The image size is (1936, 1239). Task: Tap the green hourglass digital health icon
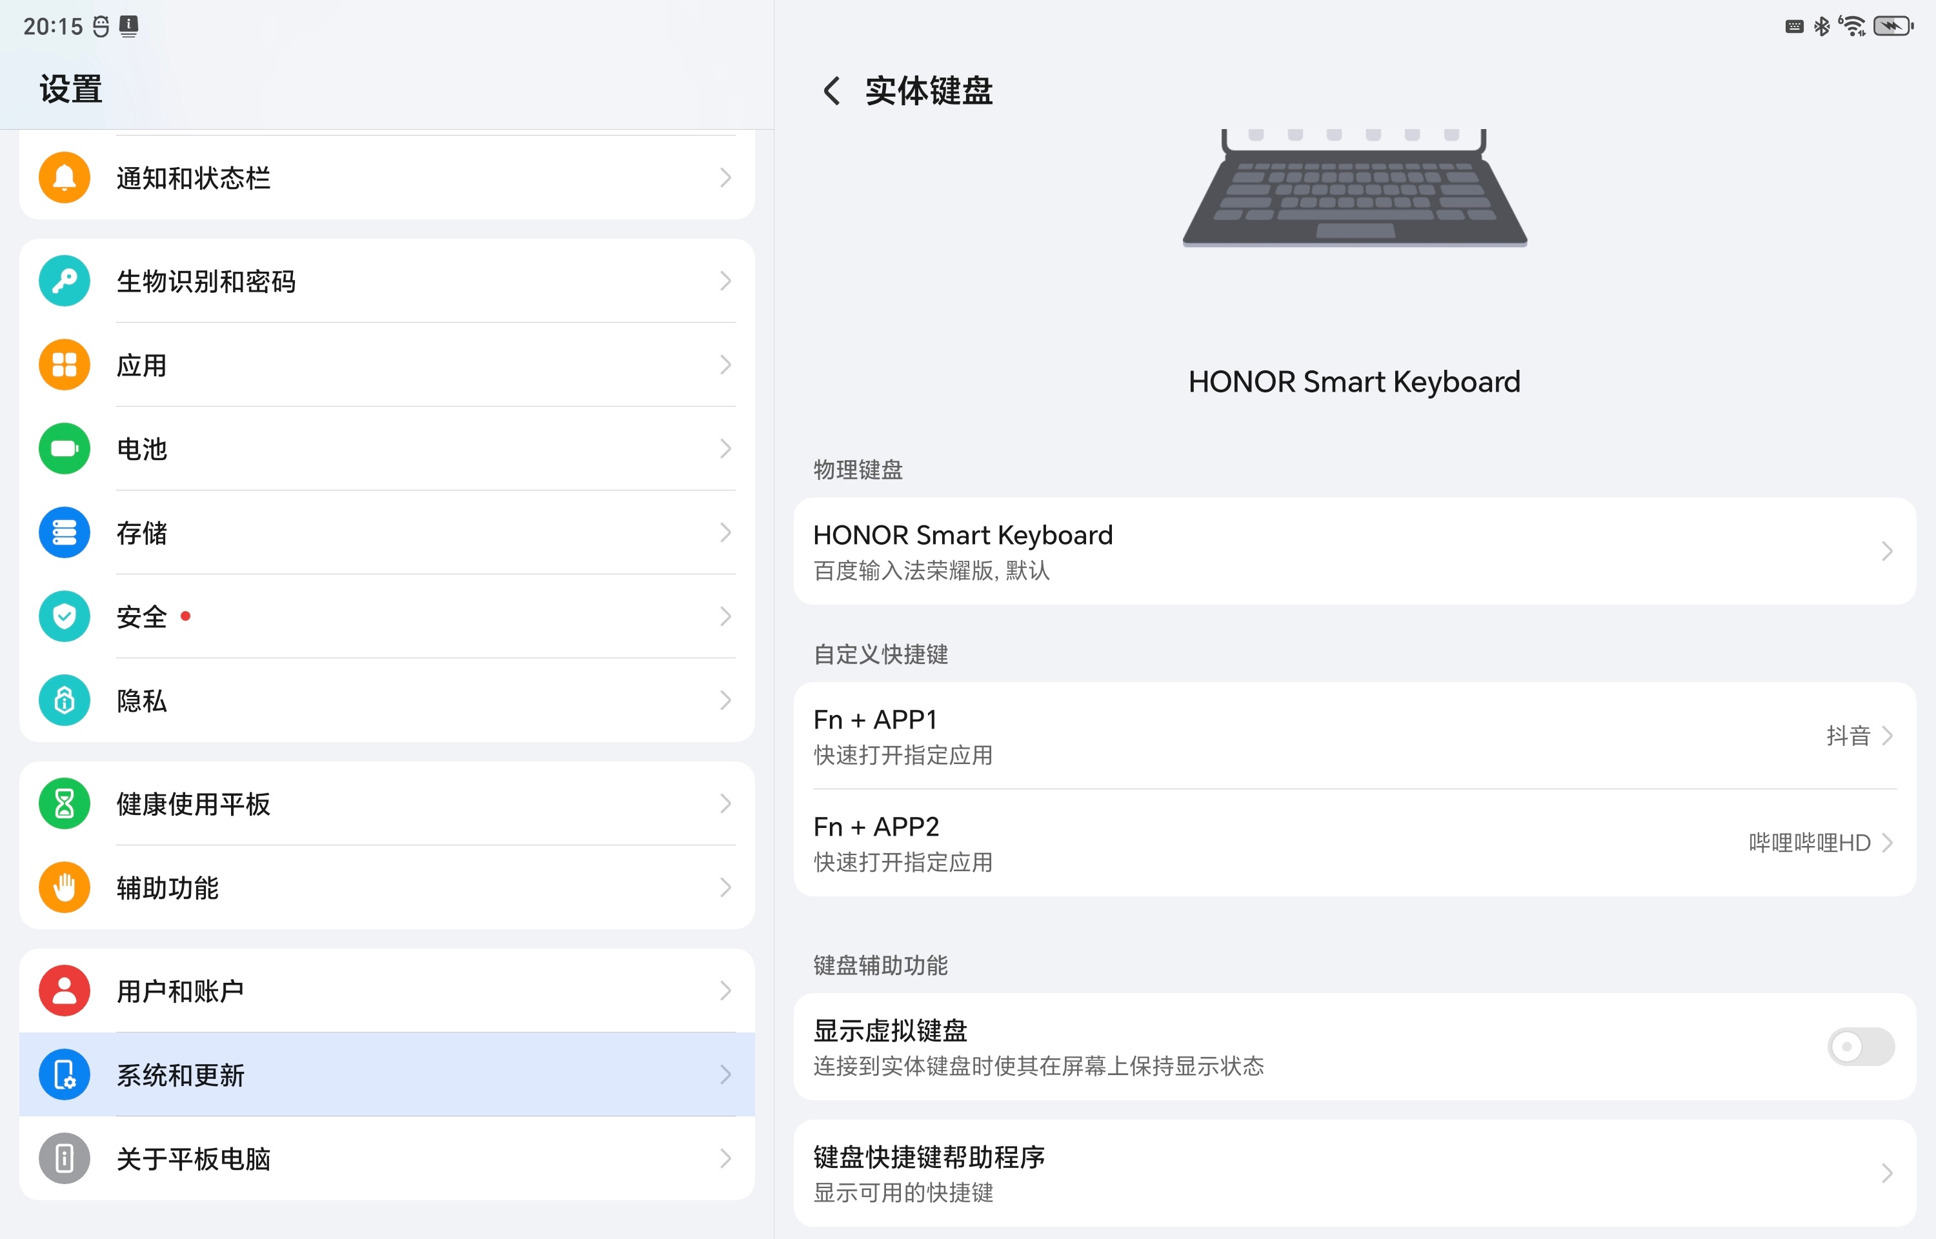pos(65,803)
